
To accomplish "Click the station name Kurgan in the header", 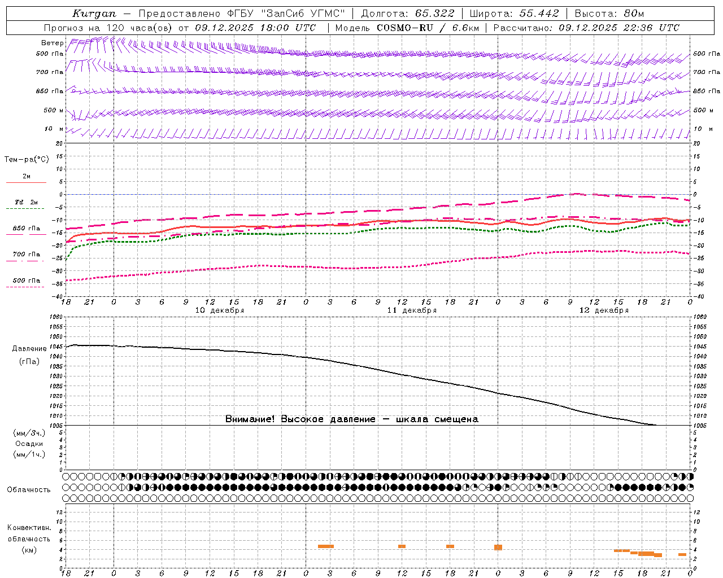I will click(94, 14).
